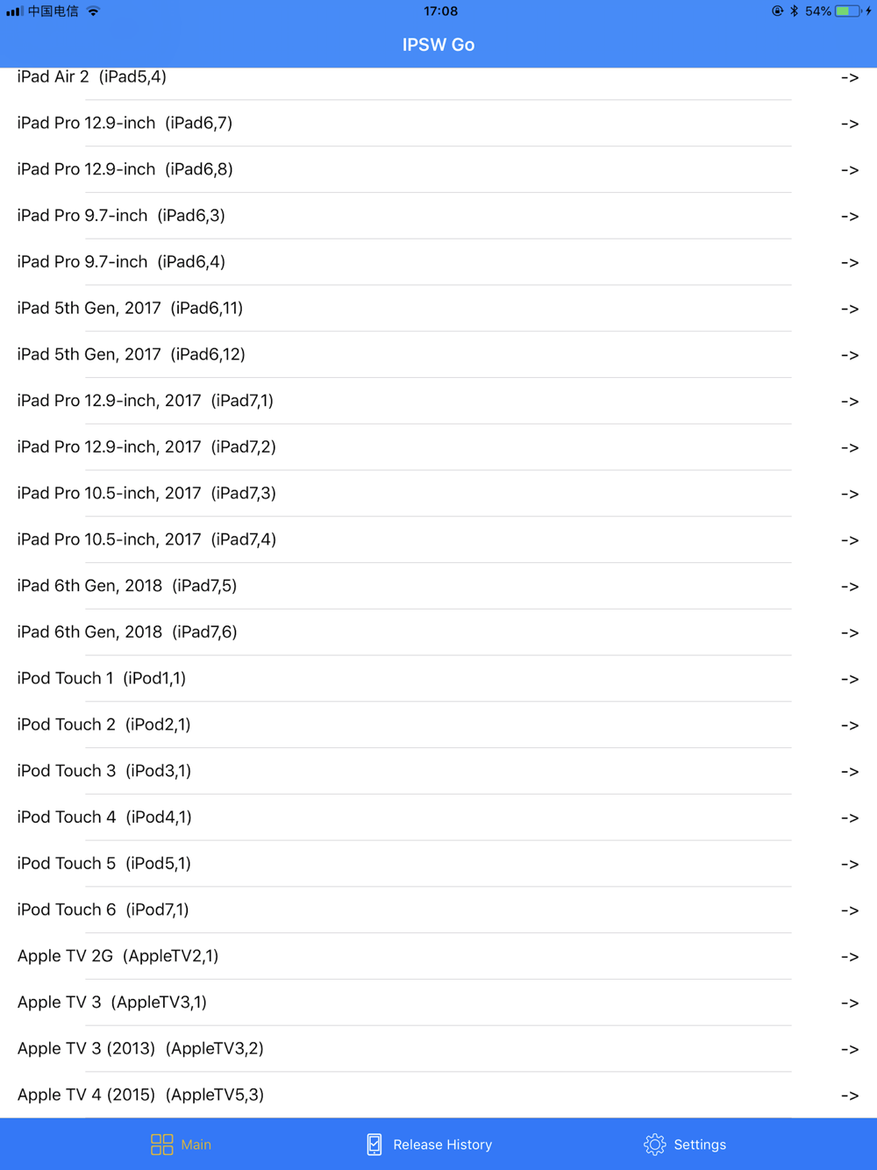Screen dimensions: 877x1170
Task: Open the iPod Touch 1 (iPod1,1) entry
Action: [102, 678]
